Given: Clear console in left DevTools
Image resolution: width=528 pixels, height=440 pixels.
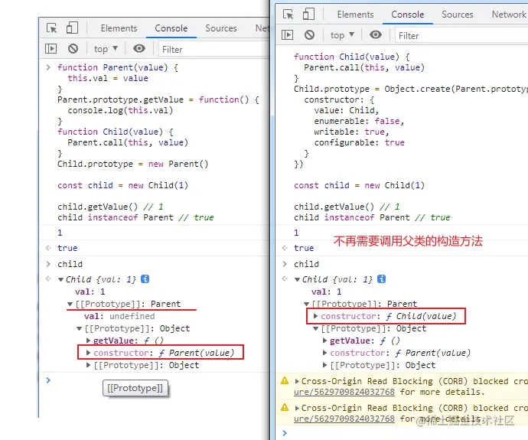Looking at the screenshot, I should (73, 49).
